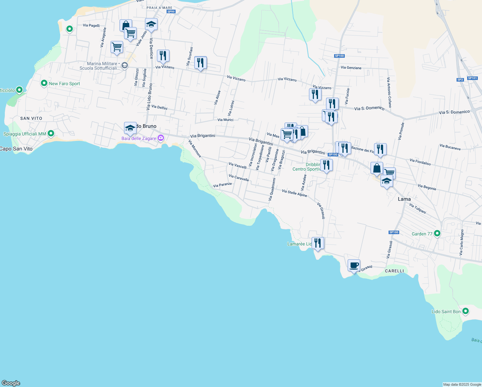Open the green pin left of New Faro Sport at the coast
Screen dimensions: 482x387
[19, 90]
